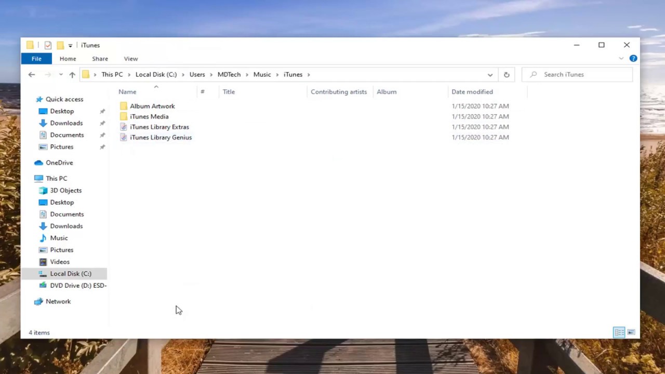Open the recent locations dropdown arrow
The width and height of the screenshot is (665, 374).
pyautogui.click(x=61, y=75)
